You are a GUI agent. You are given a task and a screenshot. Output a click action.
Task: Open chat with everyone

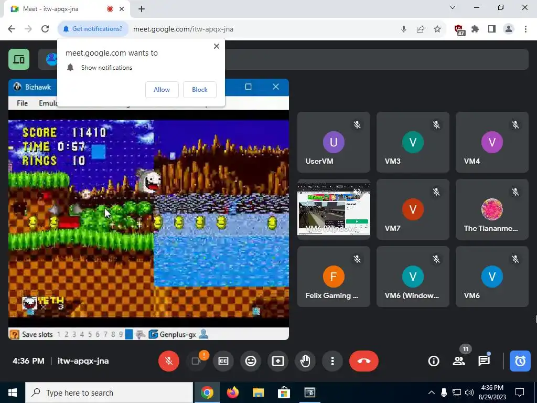(484, 361)
